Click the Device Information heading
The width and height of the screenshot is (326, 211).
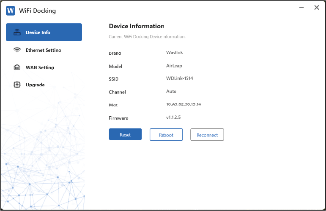pos(136,27)
